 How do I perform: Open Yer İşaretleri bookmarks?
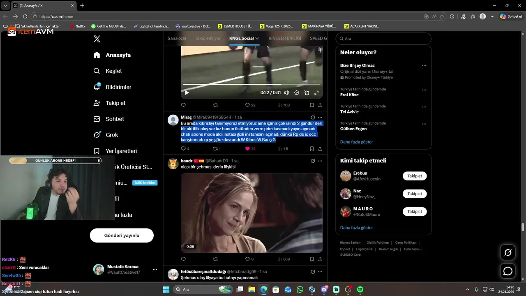point(115,151)
